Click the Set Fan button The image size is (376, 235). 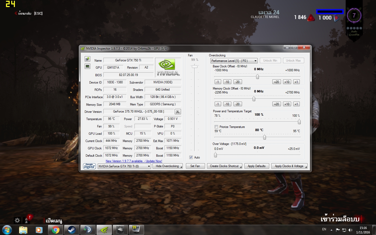[195, 166]
